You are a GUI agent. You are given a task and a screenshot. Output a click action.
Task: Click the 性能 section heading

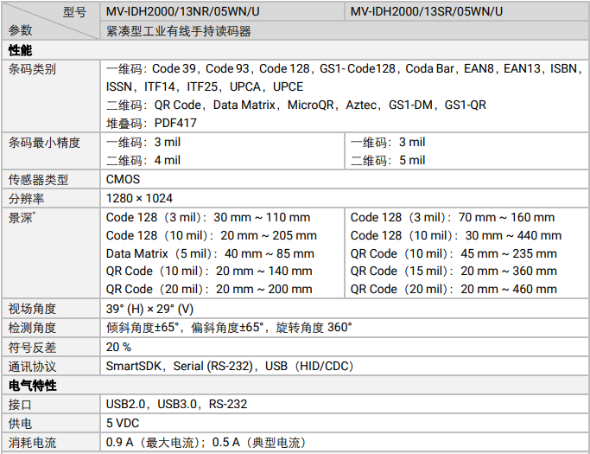tap(20, 50)
